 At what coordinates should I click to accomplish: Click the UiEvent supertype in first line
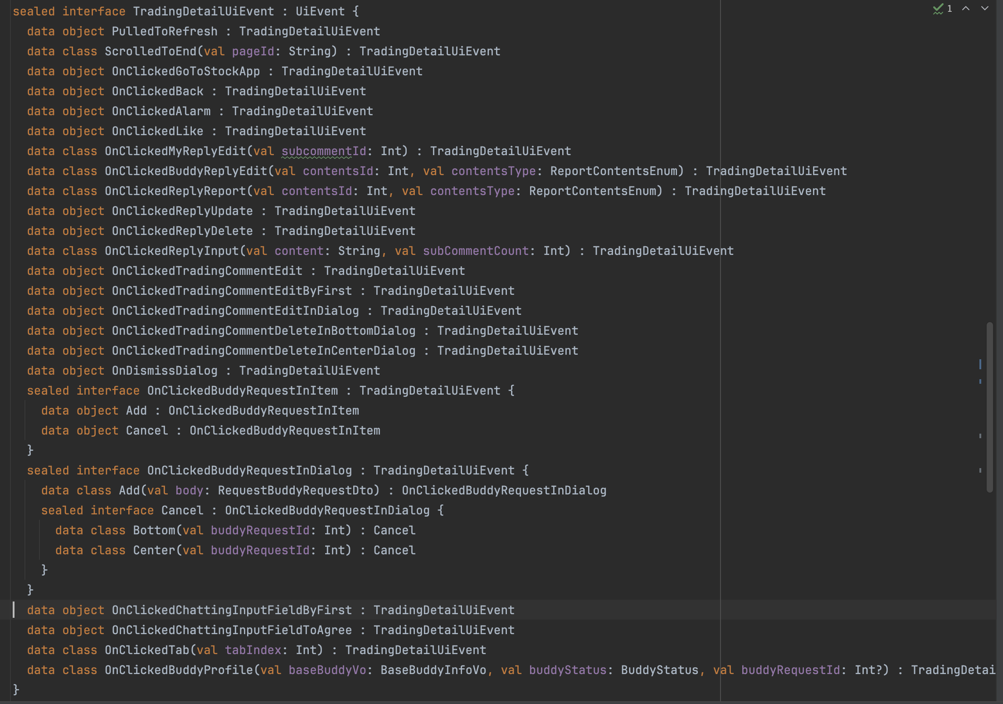(x=320, y=11)
